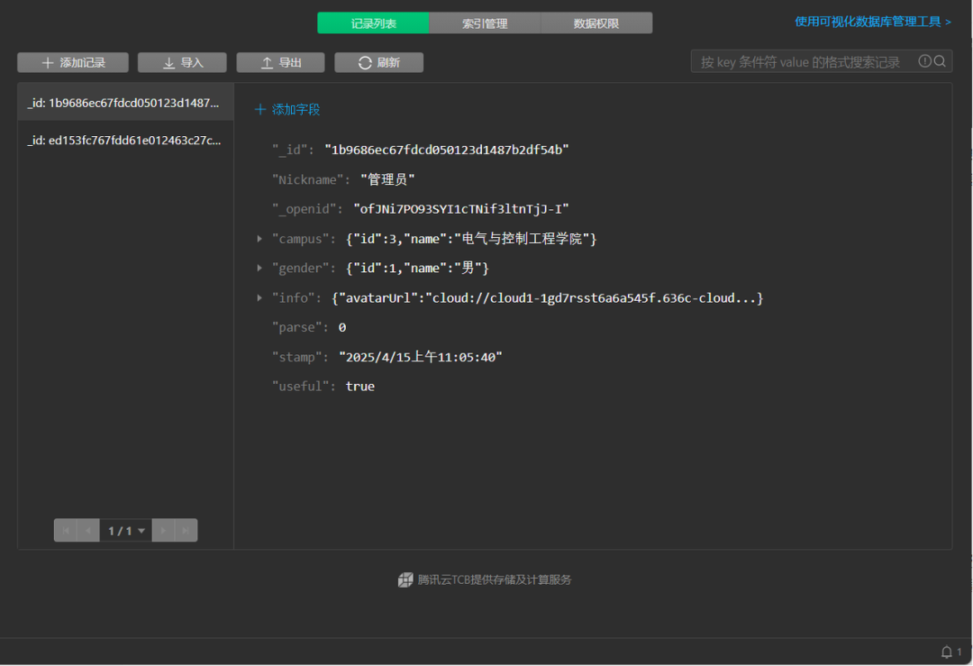Image resolution: width=973 pixels, height=666 pixels.
Task: Click the notification bell icon
Action: [x=947, y=652]
